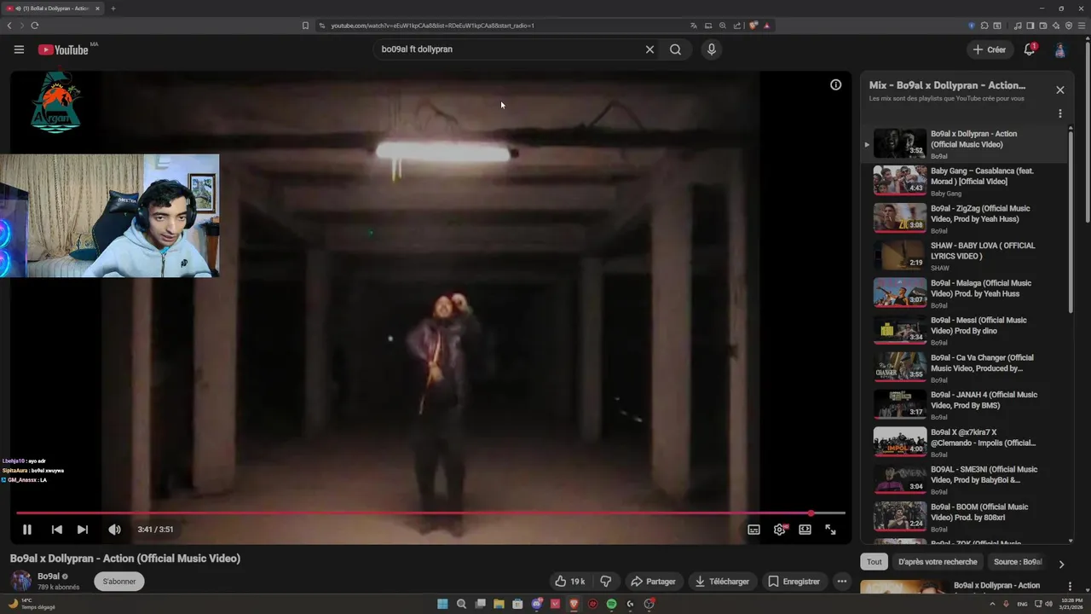This screenshot has height=614, width=1091.
Task: Download the video via Télécharger
Action: coord(722,582)
